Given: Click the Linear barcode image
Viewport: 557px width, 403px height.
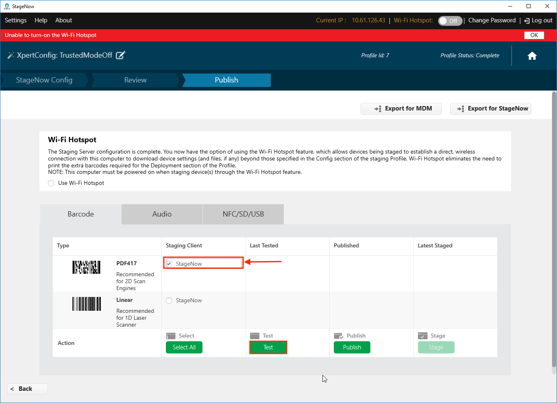Looking at the screenshot, I should [86, 304].
